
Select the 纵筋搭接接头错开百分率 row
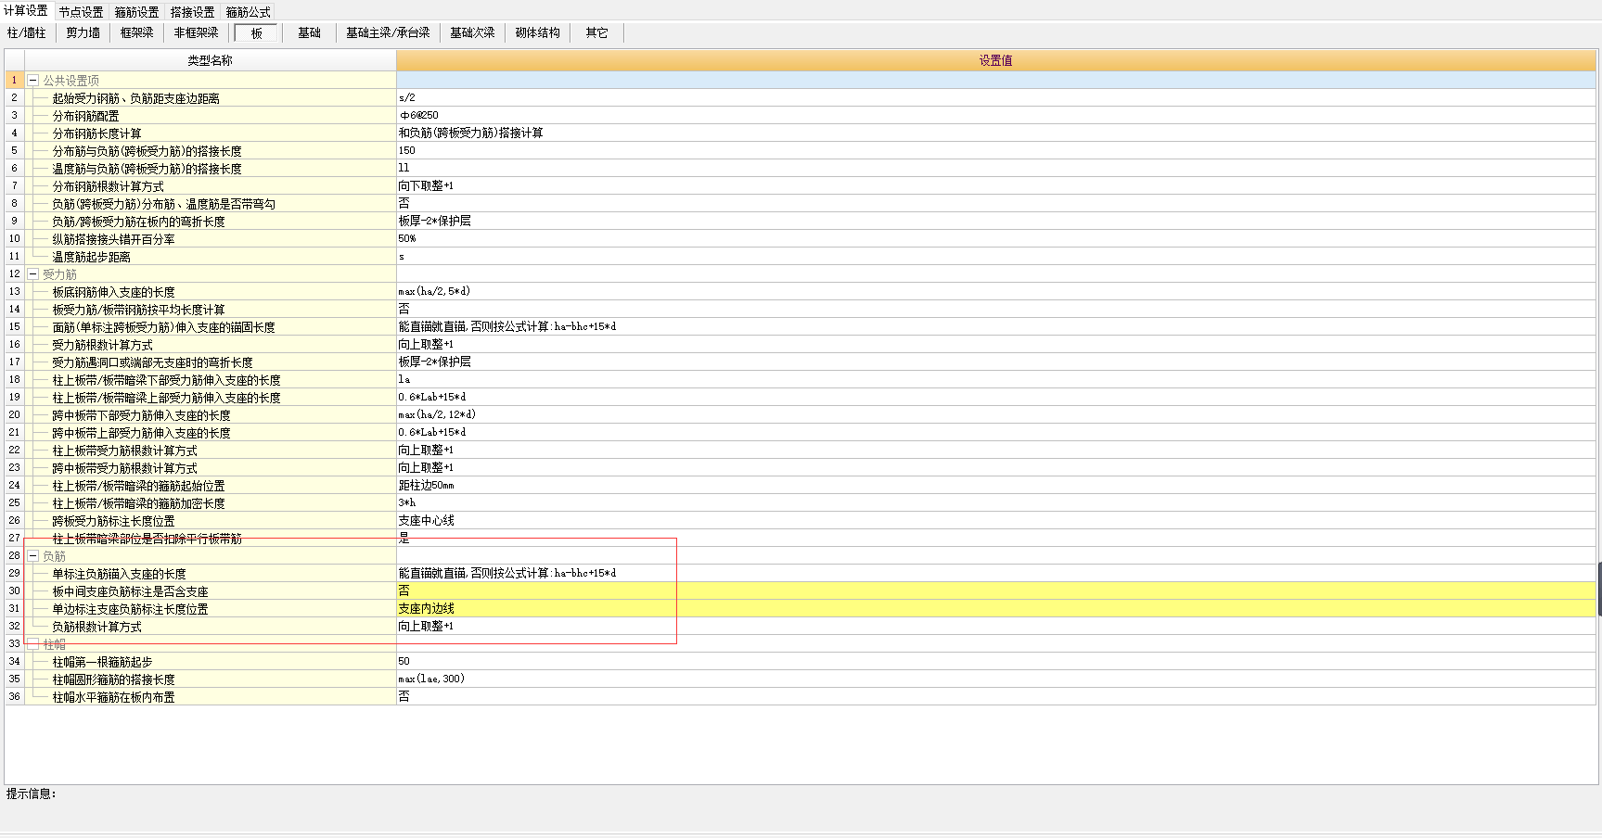pos(211,239)
